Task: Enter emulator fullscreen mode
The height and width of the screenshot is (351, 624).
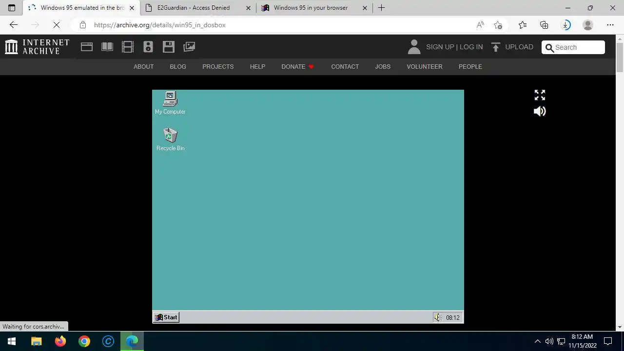Action: coord(540,95)
